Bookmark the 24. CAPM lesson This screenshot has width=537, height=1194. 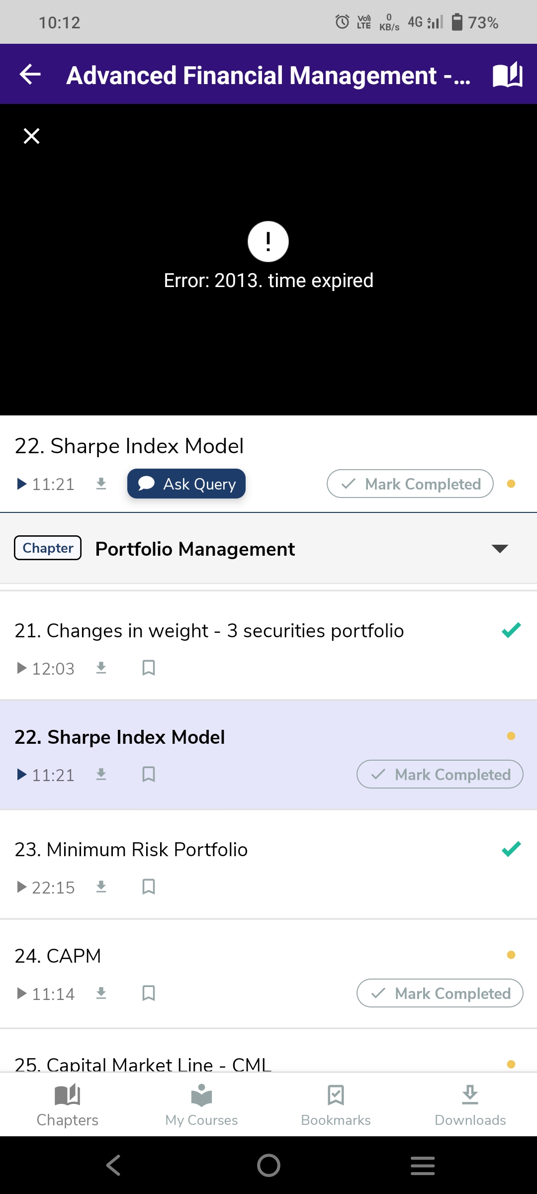coord(149,993)
